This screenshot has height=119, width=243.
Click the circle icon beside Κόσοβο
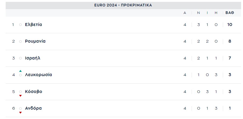(20, 92)
